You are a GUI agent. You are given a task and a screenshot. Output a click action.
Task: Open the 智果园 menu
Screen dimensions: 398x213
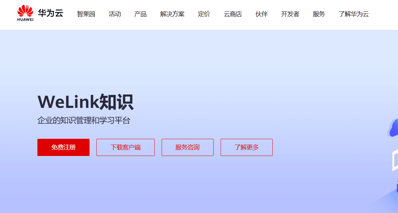[x=86, y=14]
